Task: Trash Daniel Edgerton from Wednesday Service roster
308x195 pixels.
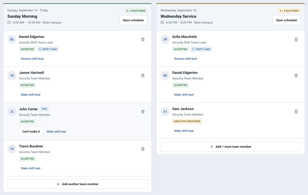Action: pos(296,75)
